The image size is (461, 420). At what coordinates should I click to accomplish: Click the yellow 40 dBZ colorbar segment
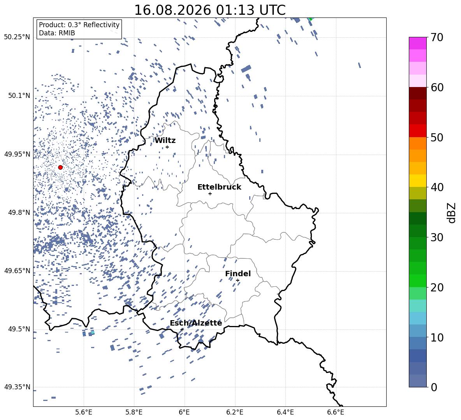coord(418,181)
